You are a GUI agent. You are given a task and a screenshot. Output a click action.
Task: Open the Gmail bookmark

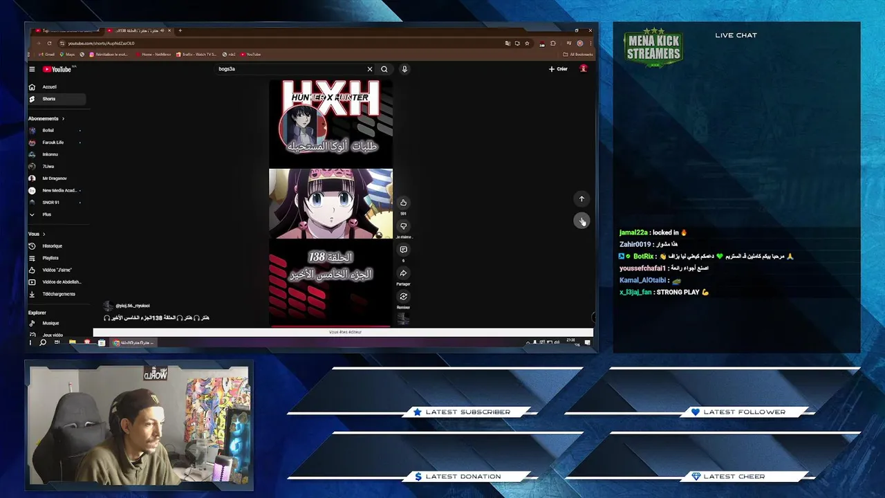[45, 54]
